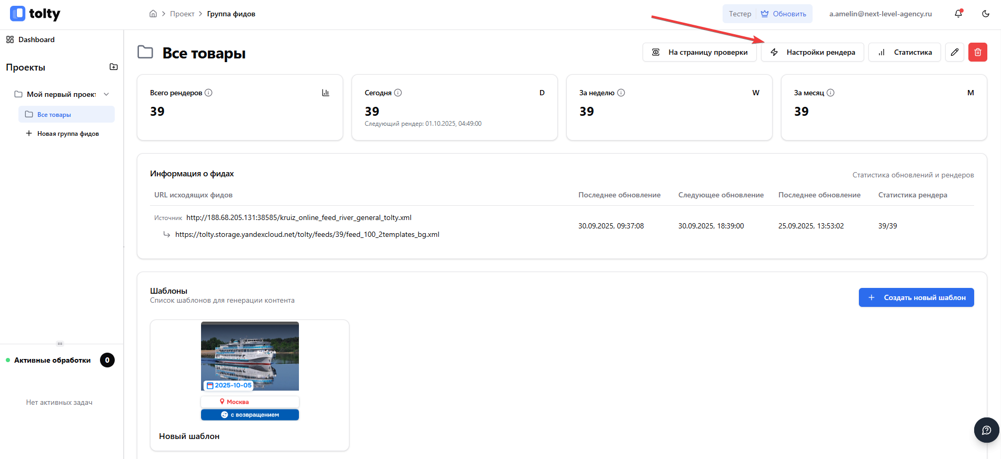Click the Проекты sidebar heading
The height and width of the screenshot is (459, 1001).
[x=25, y=67]
